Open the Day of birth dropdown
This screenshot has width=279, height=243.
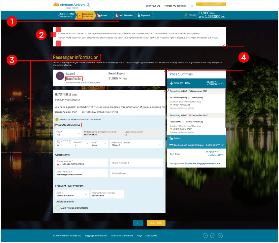[x=64, y=144]
